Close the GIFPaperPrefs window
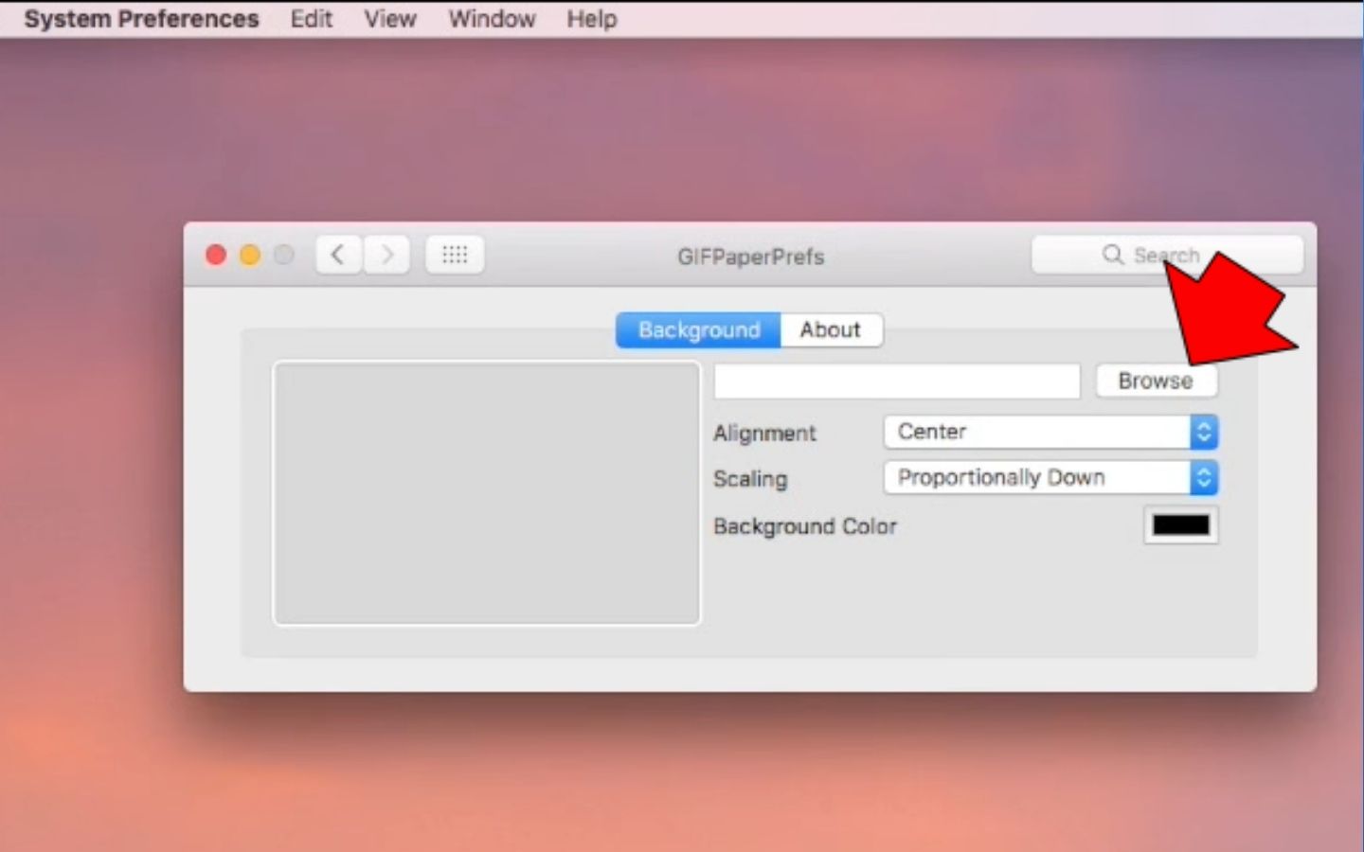The height and width of the screenshot is (852, 1364). point(216,255)
